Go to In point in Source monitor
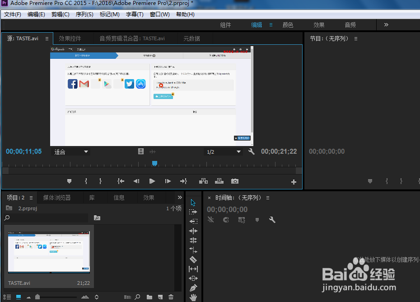 point(121,181)
